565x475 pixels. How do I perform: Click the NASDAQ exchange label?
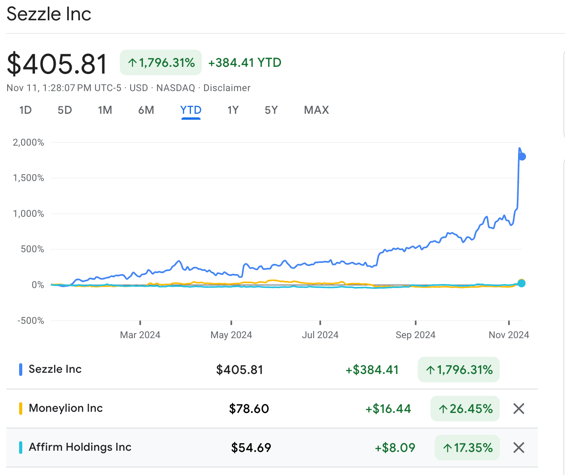tap(175, 88)
